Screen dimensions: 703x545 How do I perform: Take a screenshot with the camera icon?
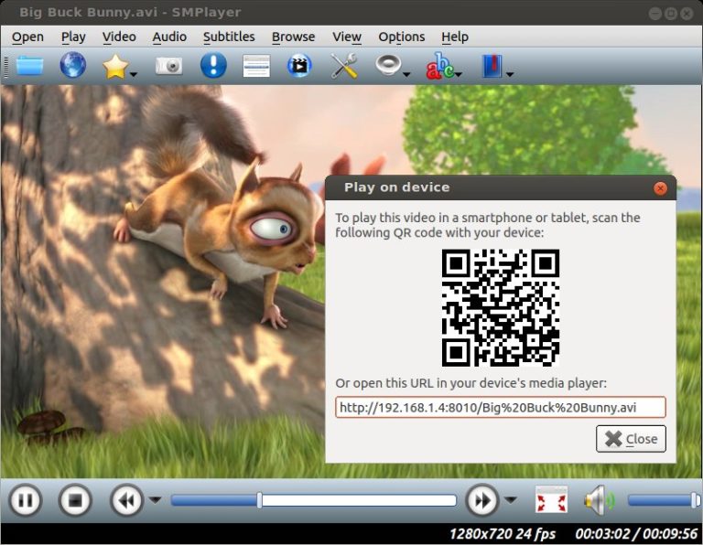pos(168,66)
